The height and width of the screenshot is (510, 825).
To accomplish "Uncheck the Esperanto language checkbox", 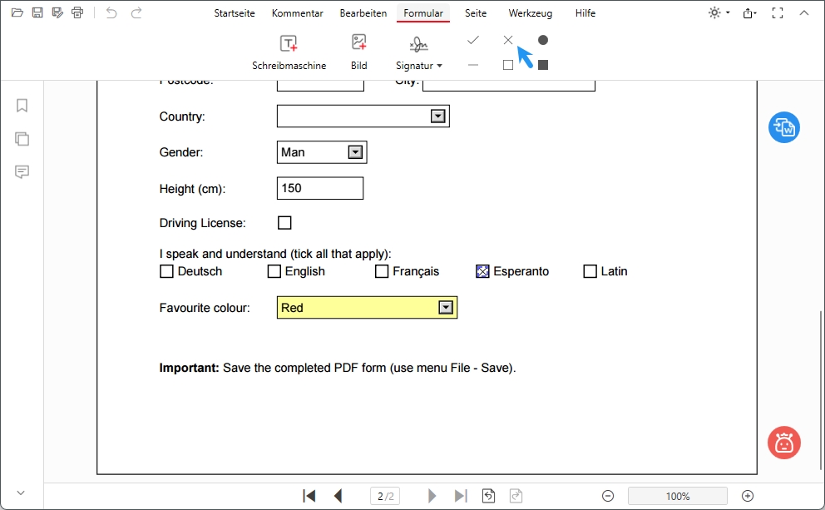I will point(482,271).
